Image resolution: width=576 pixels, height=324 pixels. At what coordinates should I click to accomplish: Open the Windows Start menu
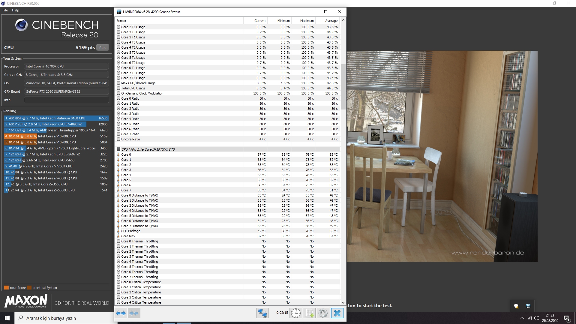7,318
